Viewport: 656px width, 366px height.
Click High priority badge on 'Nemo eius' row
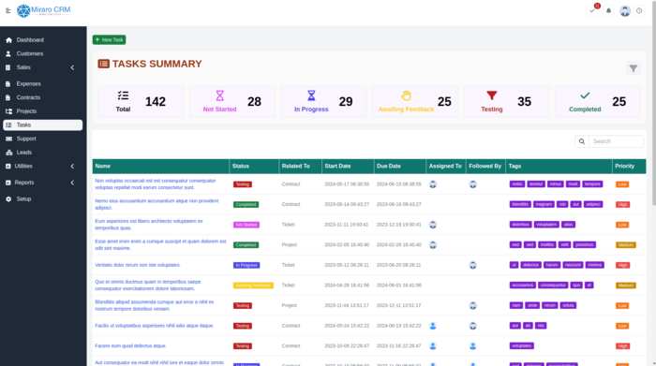[622, 205]
